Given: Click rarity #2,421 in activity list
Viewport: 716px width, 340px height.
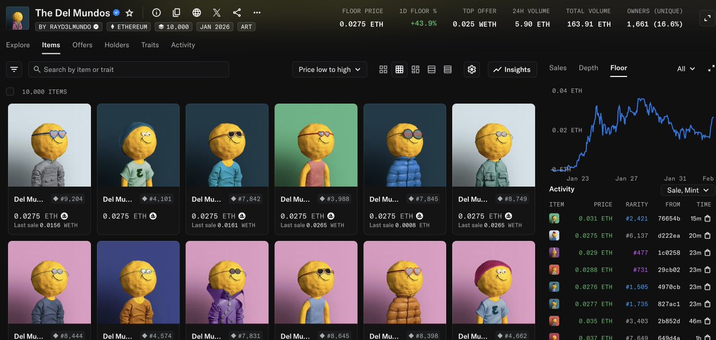Looking at the screenshot, I should (637, 219).
